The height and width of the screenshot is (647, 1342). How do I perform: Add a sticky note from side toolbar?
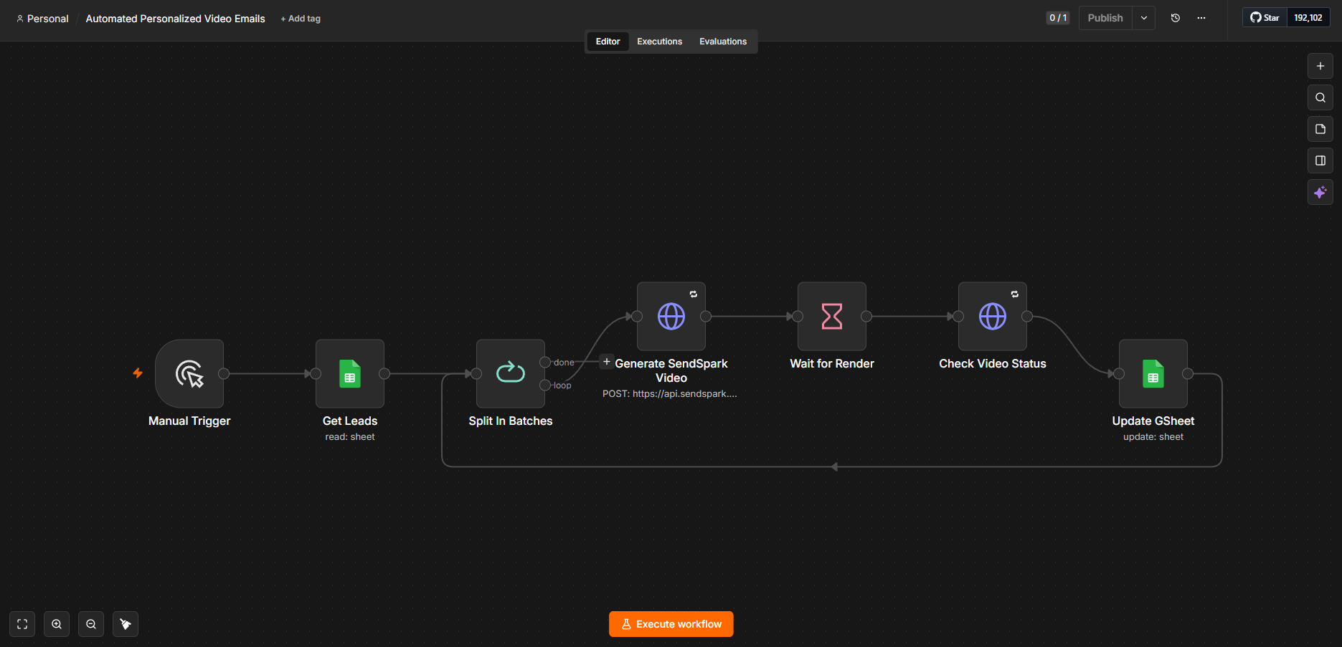tap(1320, 129)
